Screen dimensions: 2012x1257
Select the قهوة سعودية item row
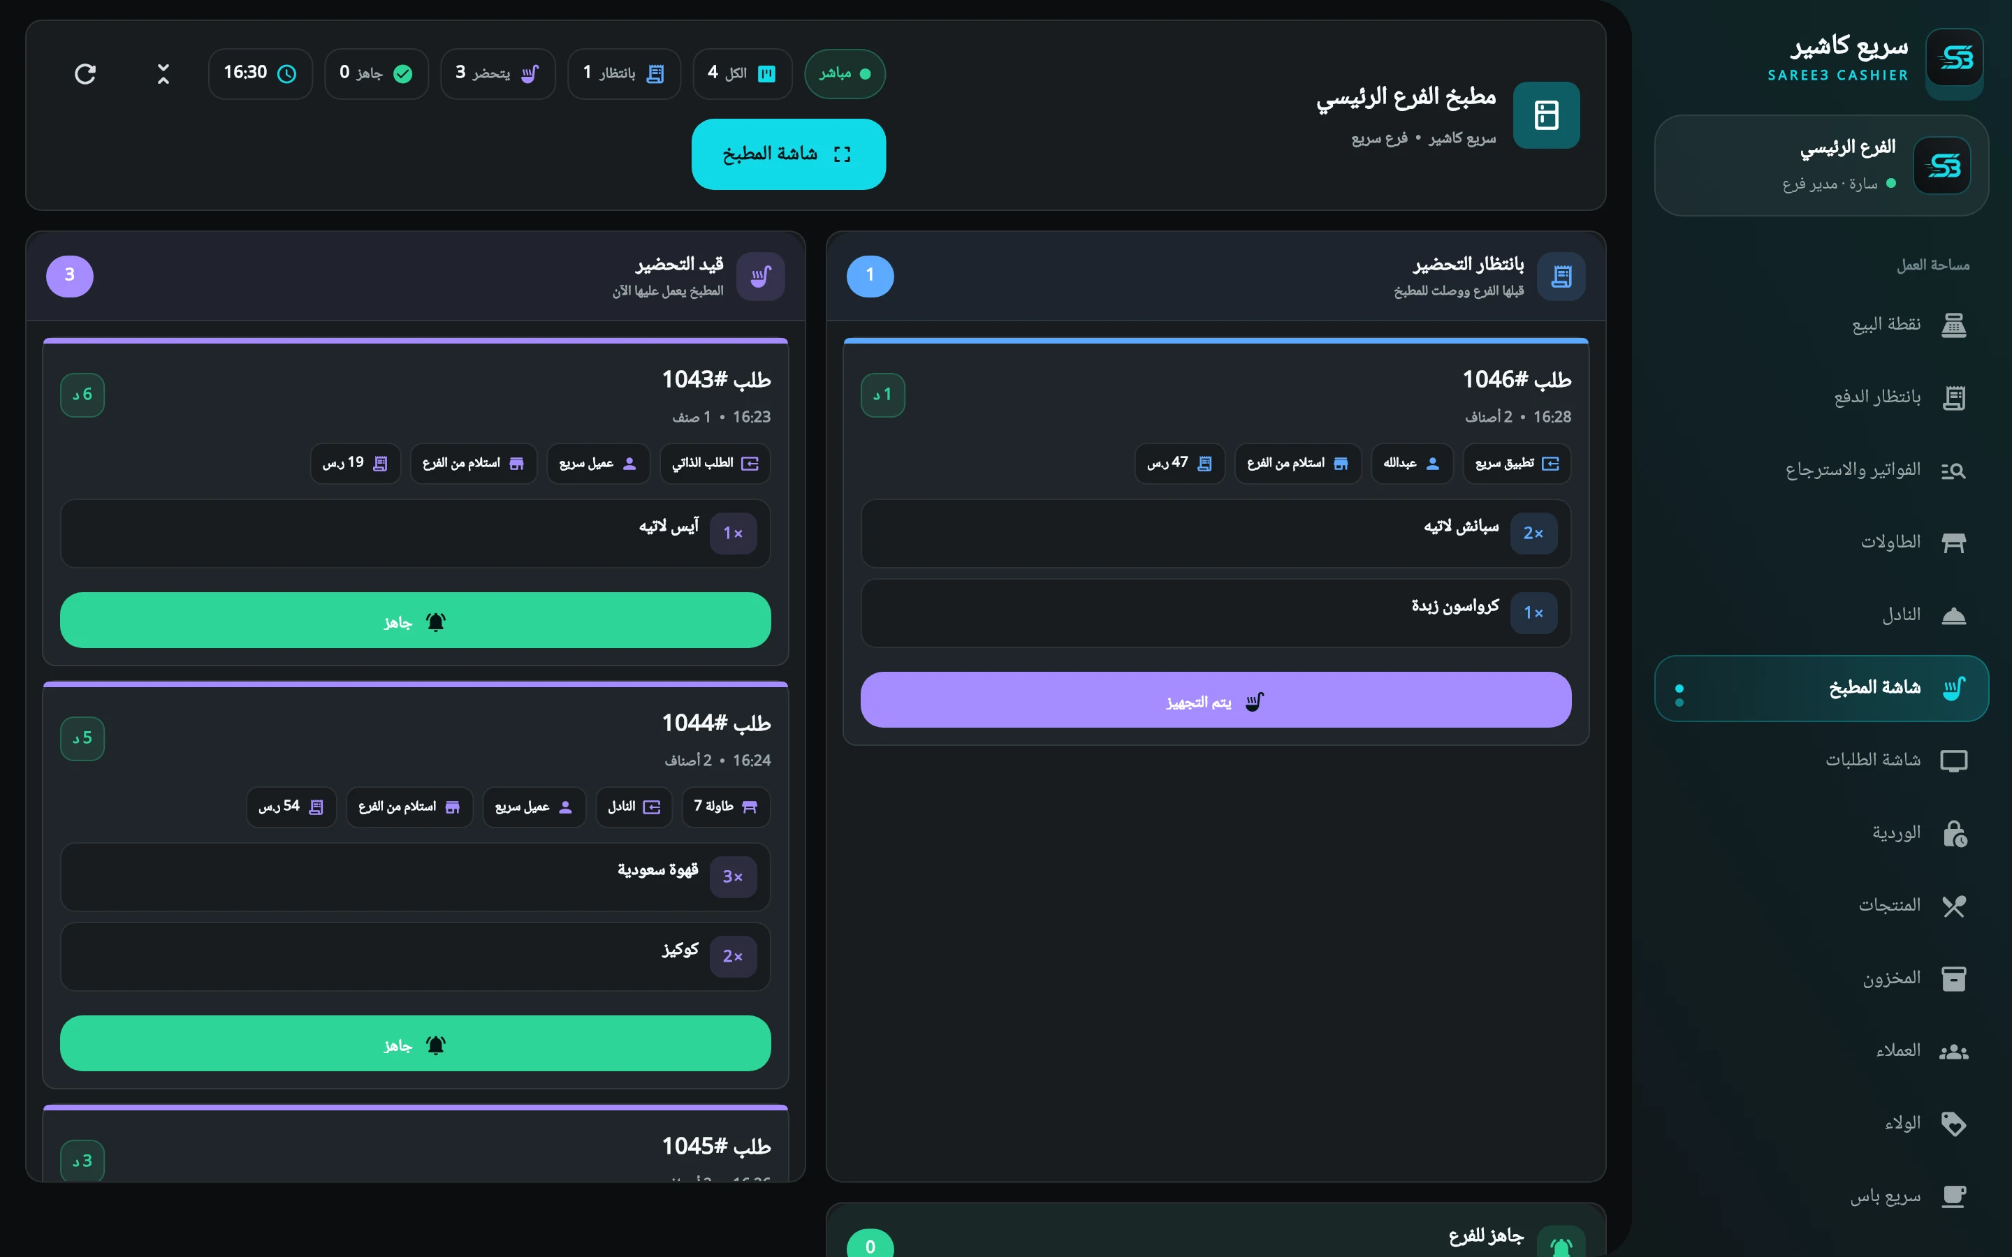pos(415,876)
